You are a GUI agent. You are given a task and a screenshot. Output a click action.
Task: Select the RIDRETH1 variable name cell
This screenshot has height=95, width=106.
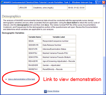pos(35,69)
